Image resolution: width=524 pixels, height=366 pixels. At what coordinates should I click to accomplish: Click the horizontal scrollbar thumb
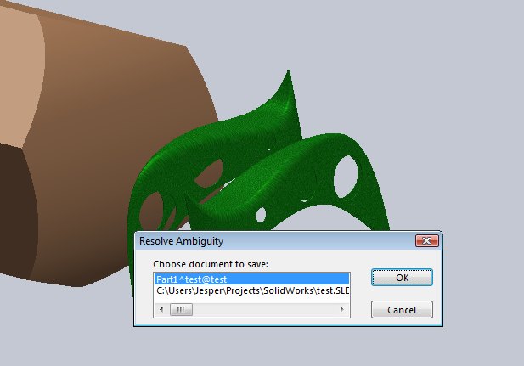pos(181,309)
